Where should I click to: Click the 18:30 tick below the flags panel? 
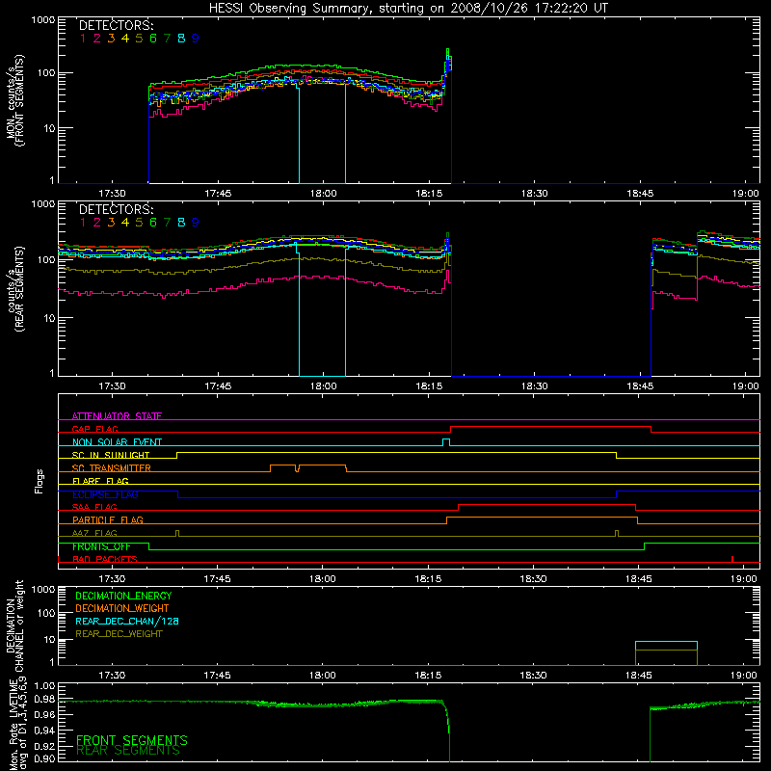click(x=534, y=579)
